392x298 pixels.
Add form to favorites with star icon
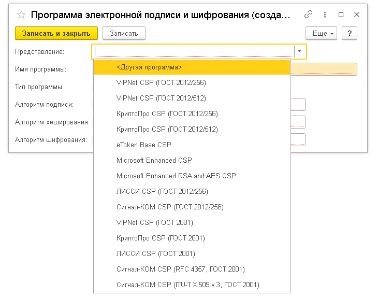point(21,15)
